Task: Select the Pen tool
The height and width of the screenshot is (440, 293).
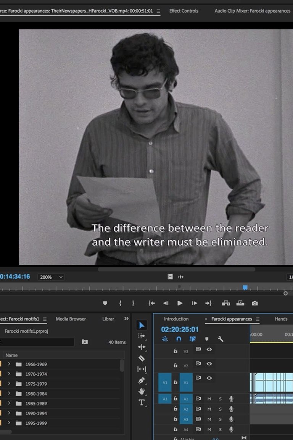Action: pos(142,380)
